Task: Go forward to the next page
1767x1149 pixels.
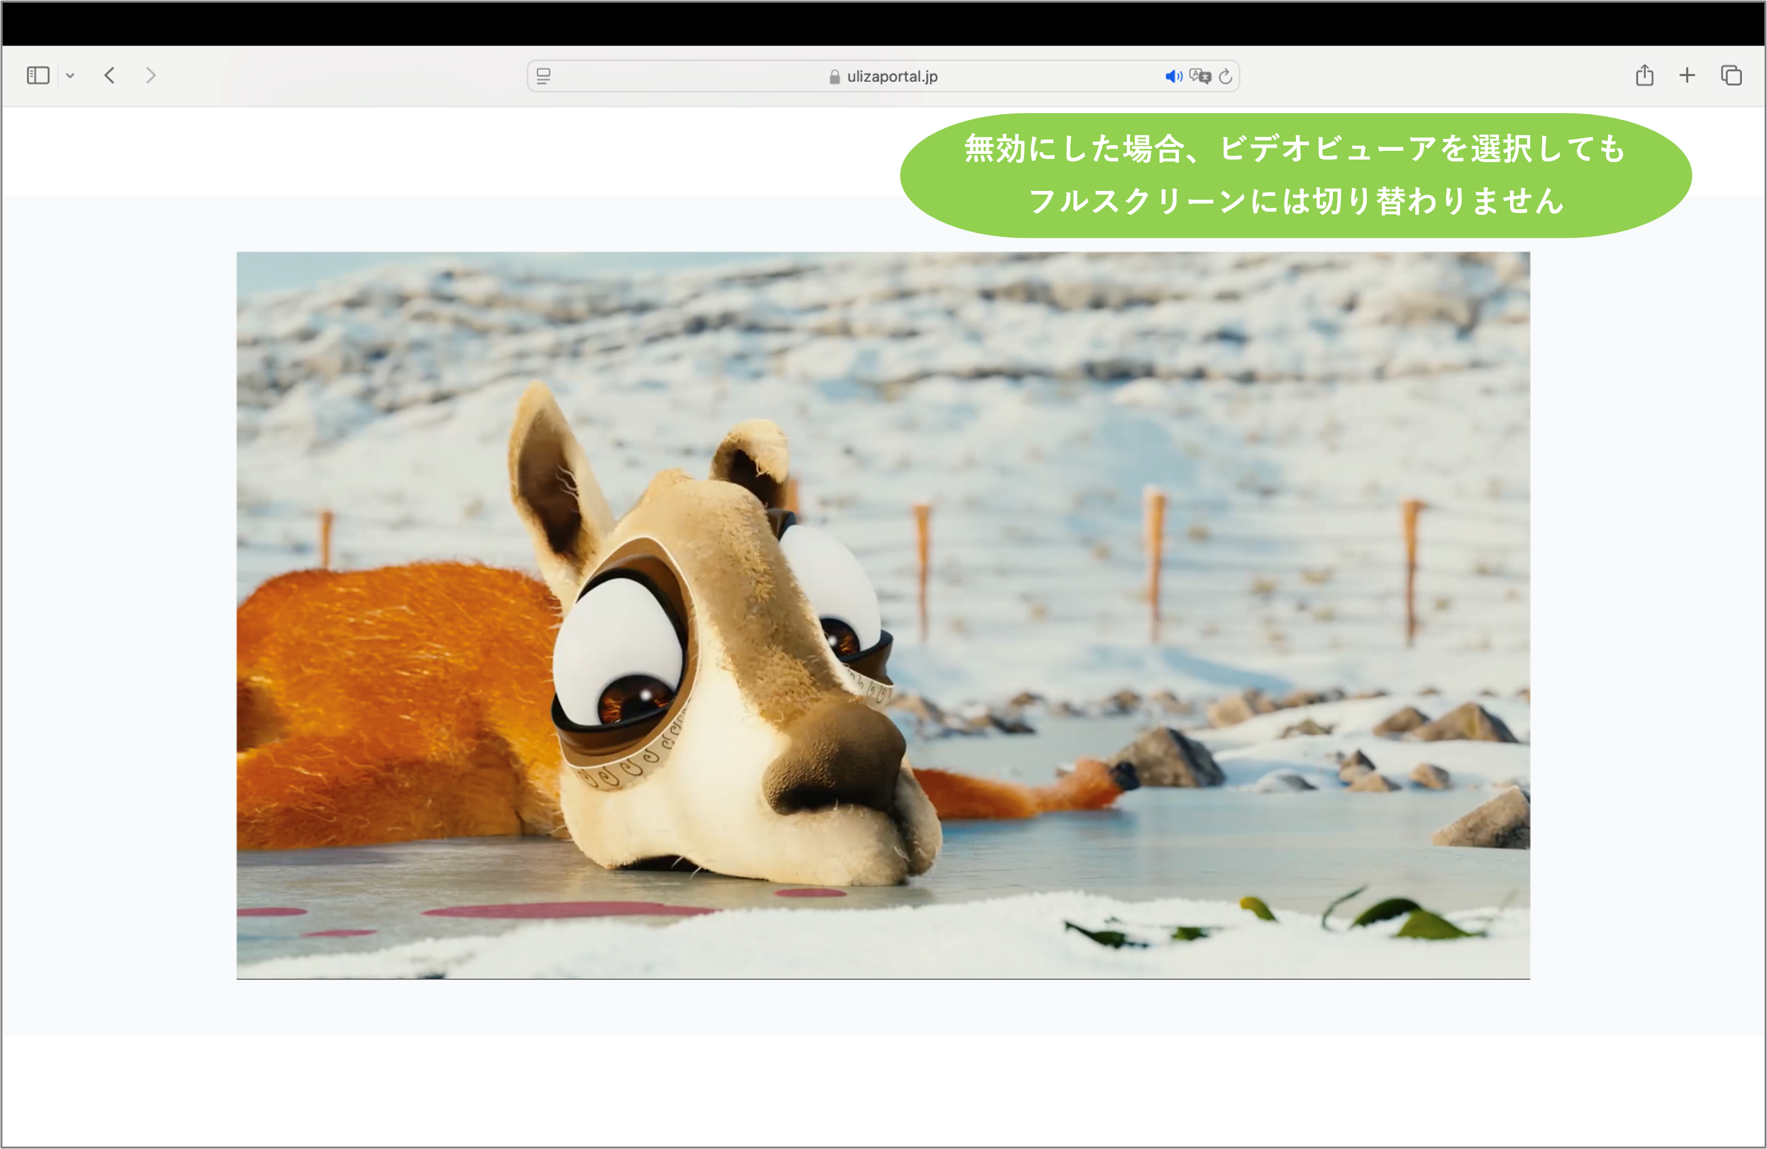Action: [x=151, y=75]
